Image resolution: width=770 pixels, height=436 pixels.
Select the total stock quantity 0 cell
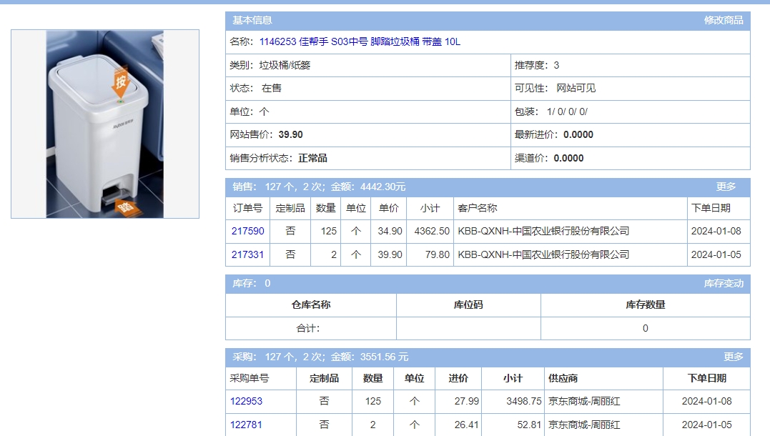click(646, 329)
